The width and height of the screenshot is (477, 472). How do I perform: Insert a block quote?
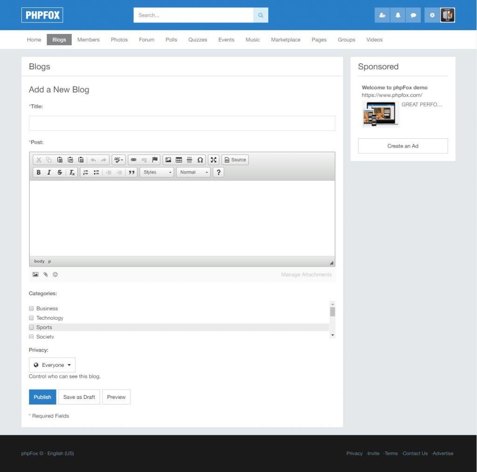(132, 172)
